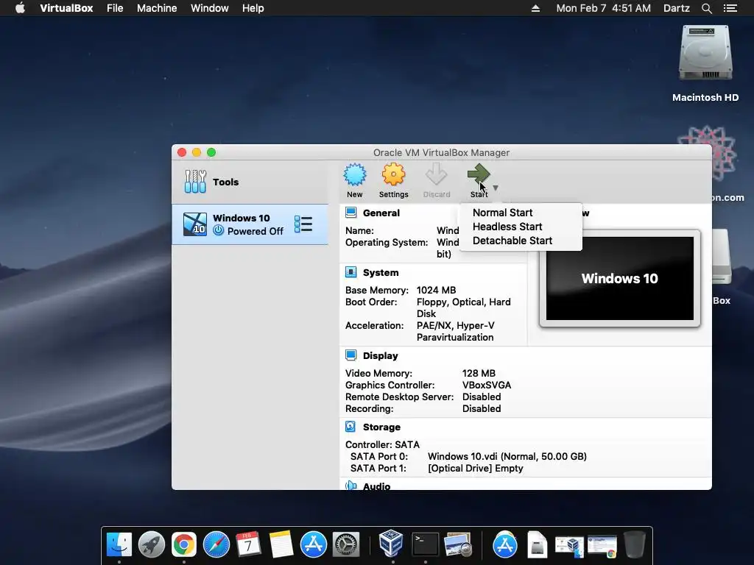Open Launchpad rocket icon in dock
754x565 pixels.
click(152, 544)
